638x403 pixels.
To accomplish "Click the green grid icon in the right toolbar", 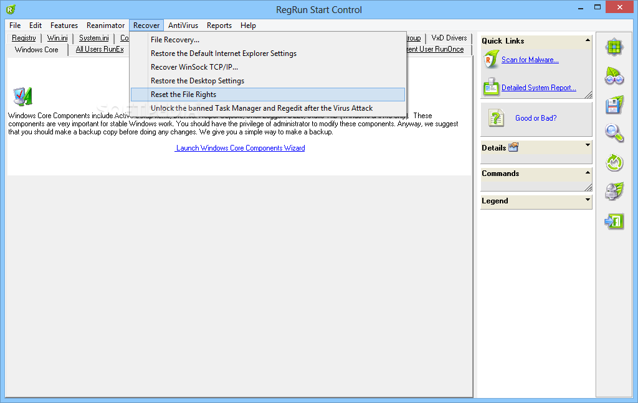I will (614, 47).
